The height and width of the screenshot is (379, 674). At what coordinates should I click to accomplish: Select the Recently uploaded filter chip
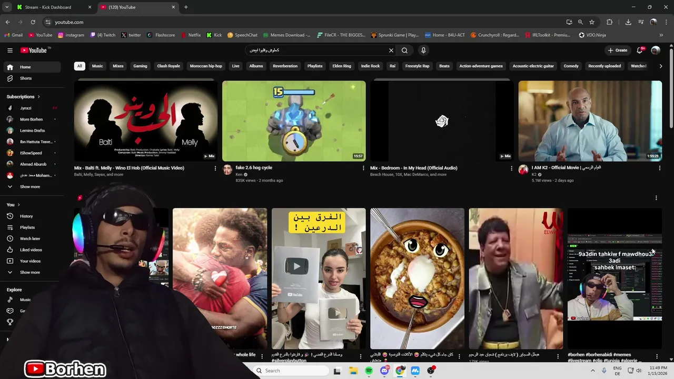(x=604, y=66)
